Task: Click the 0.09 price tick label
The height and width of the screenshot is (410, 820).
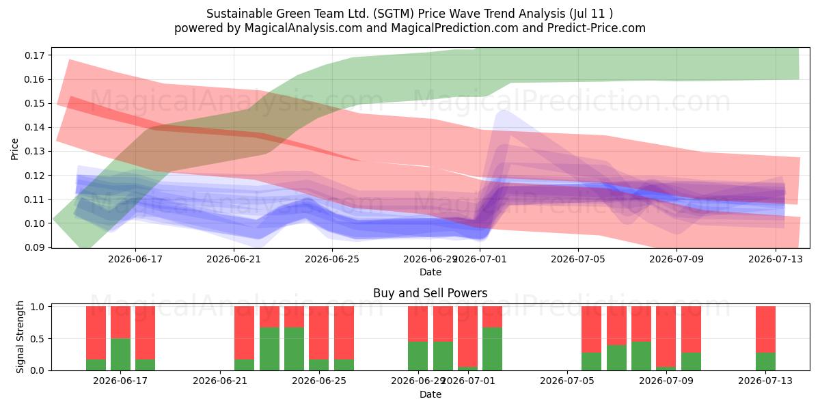Action: (36, 247)
